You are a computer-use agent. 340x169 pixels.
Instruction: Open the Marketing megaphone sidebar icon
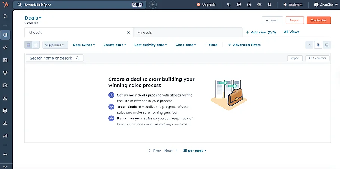5,48
